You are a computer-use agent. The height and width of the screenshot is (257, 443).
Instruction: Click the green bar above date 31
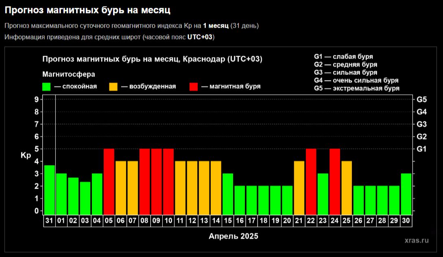[50, 189]
